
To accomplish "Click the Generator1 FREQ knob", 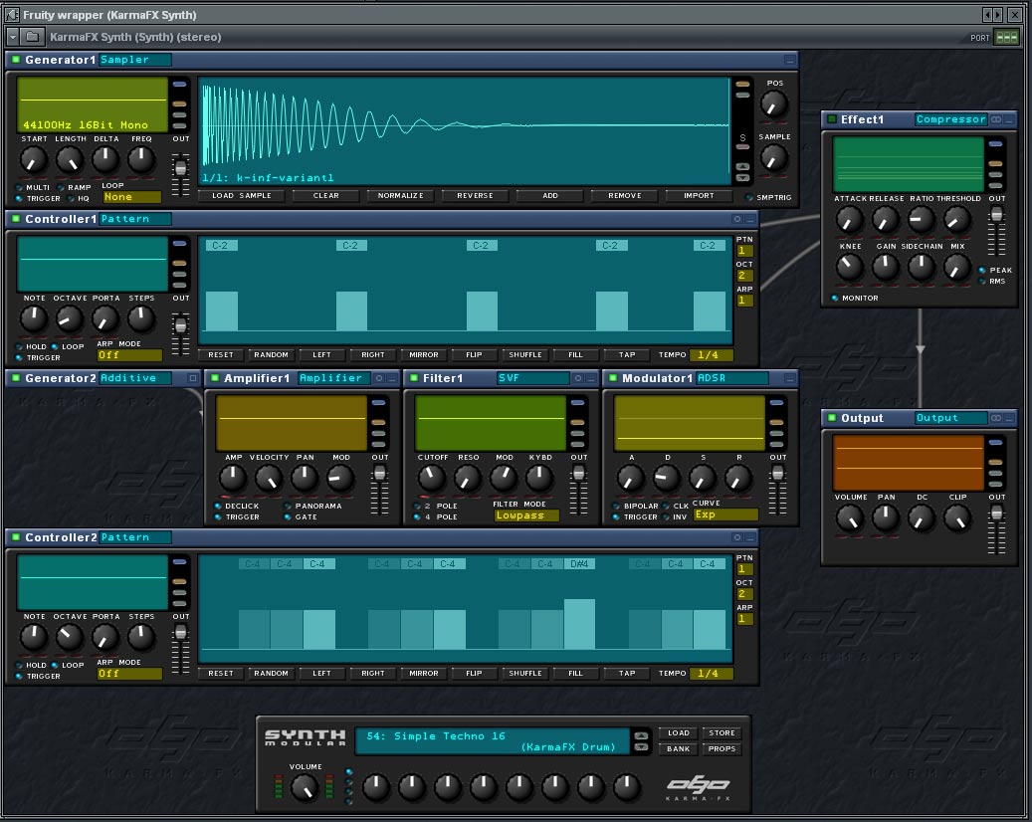I will click(141, 160).
